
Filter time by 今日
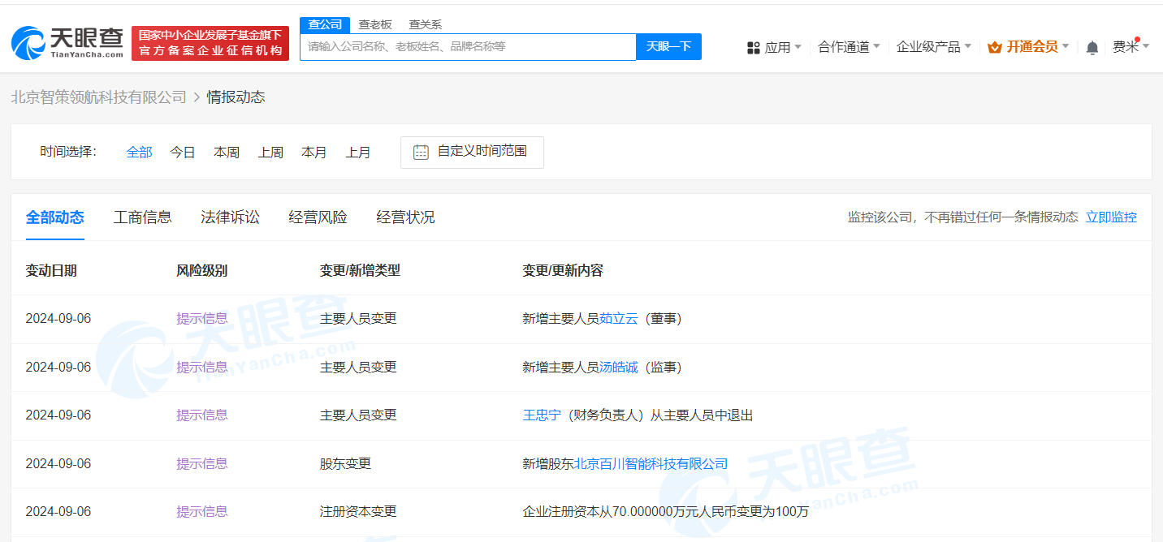coord(183,153)
